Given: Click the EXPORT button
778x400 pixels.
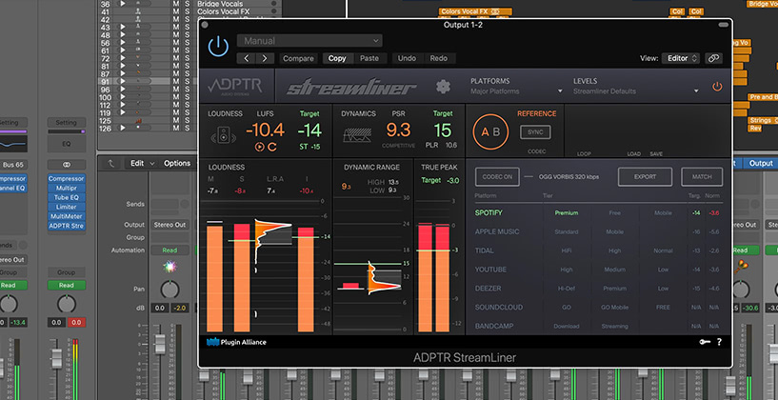Looking at the screenshot, I should click(645, 177).
